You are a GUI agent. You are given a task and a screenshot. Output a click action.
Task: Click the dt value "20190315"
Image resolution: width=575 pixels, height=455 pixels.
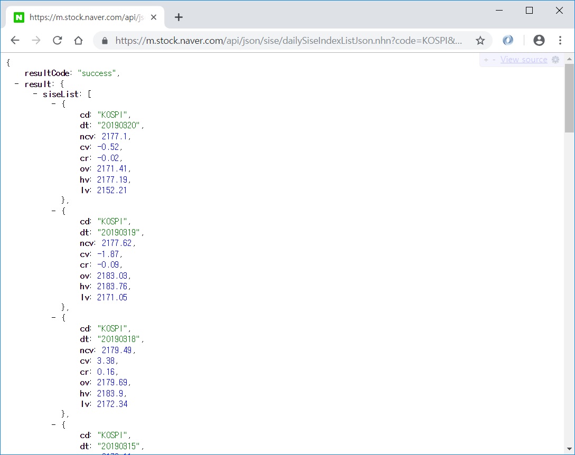click(x=119, y=446)
